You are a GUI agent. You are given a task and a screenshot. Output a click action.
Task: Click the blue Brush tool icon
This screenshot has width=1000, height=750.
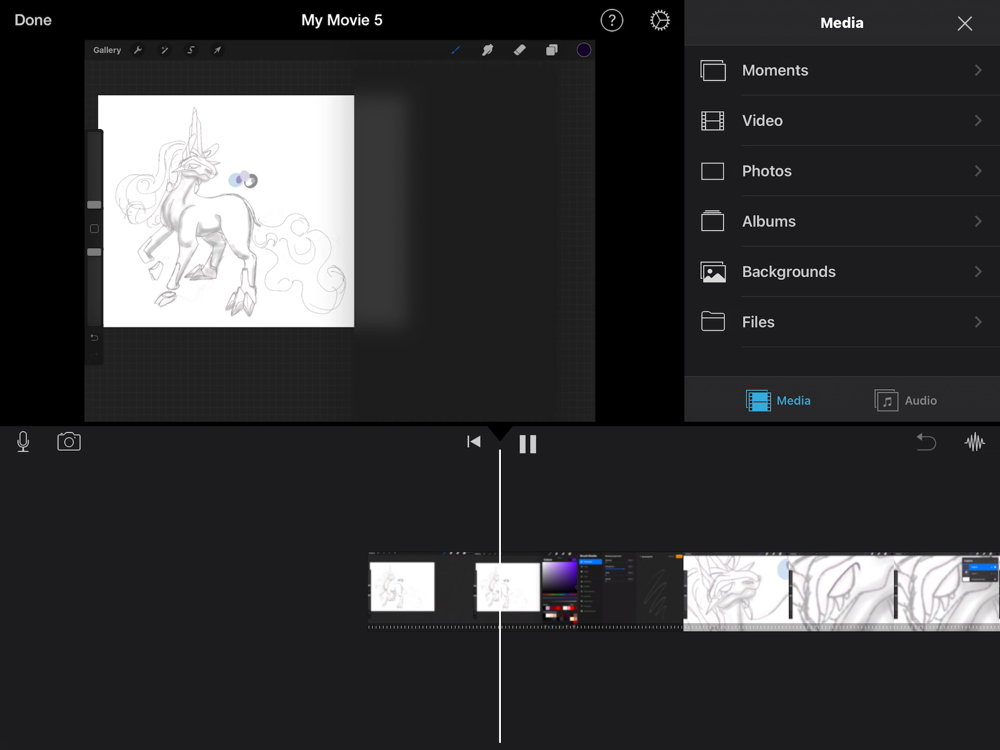456,50
